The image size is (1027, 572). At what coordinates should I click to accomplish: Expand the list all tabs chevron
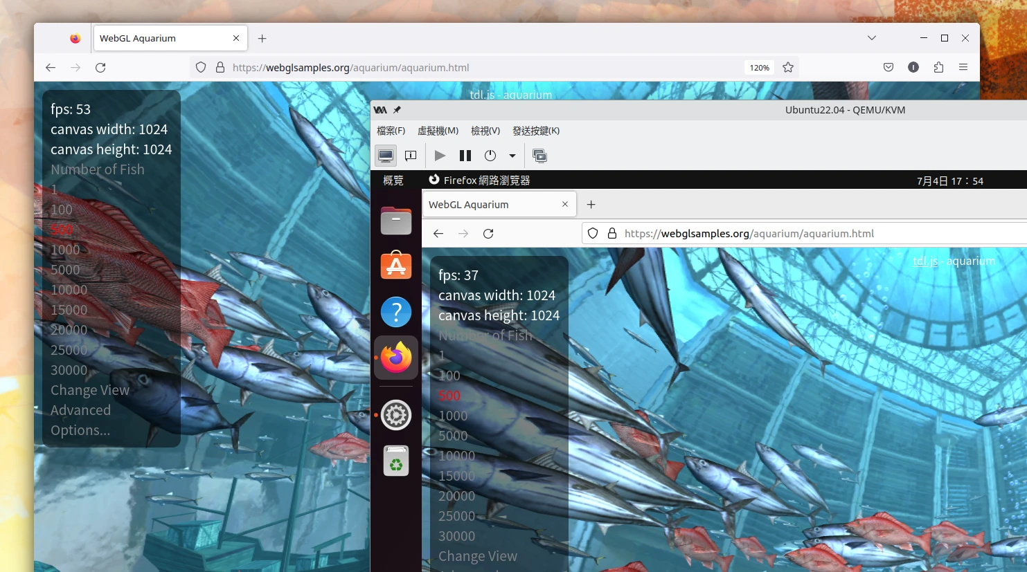[x=872, y=38]
